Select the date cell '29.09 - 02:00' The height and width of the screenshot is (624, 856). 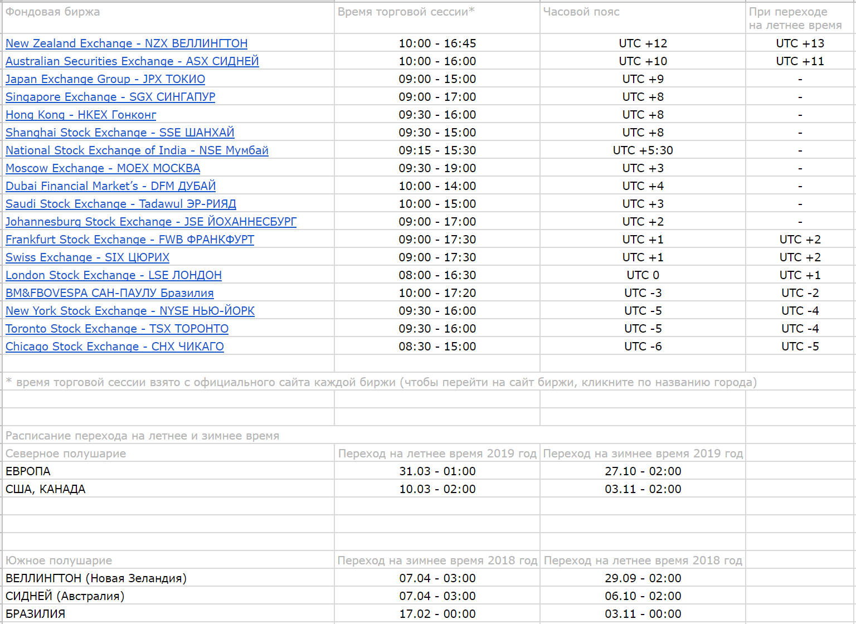643,578
